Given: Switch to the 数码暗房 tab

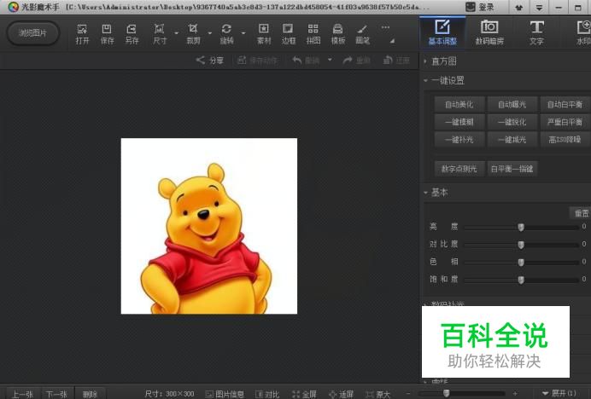Looking at the screenshot, I should (x=489, y=32).
